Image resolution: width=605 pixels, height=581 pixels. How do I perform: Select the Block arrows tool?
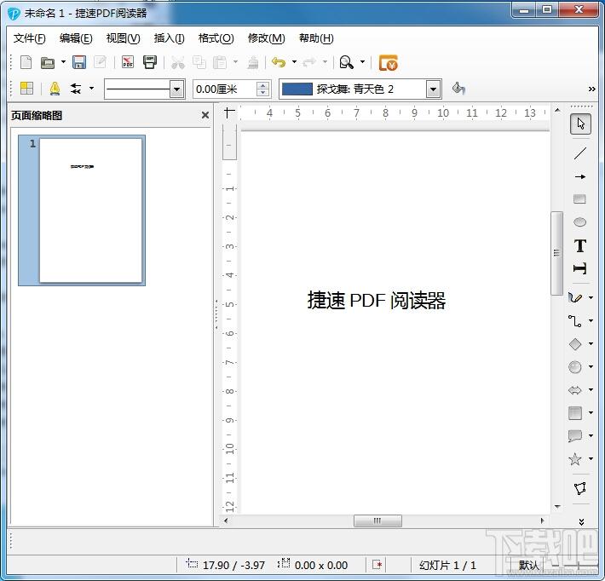tap(575, 390)
